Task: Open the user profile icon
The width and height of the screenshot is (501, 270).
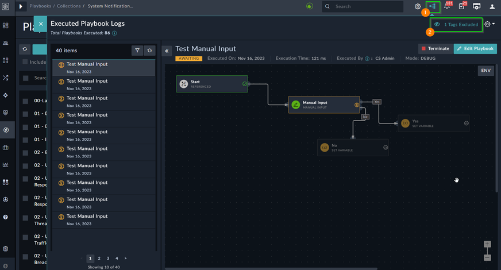Action: (492, 7)
